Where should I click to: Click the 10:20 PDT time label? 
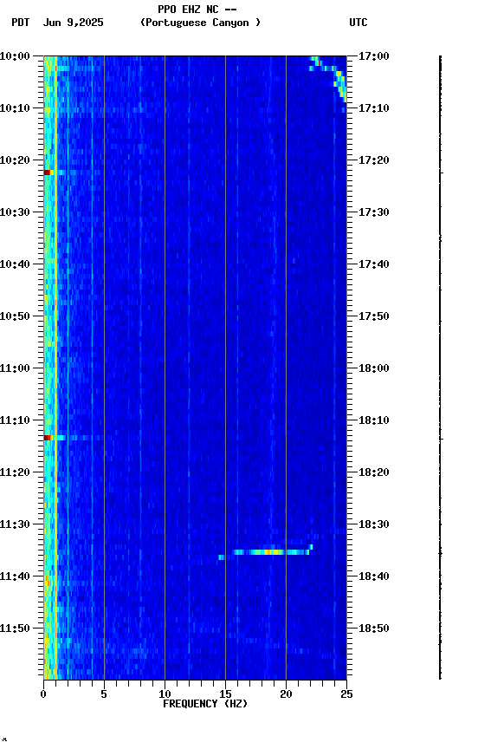[x=15, y=160]
